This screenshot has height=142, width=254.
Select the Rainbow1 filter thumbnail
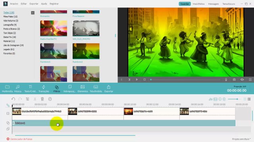tap(54, 51)
